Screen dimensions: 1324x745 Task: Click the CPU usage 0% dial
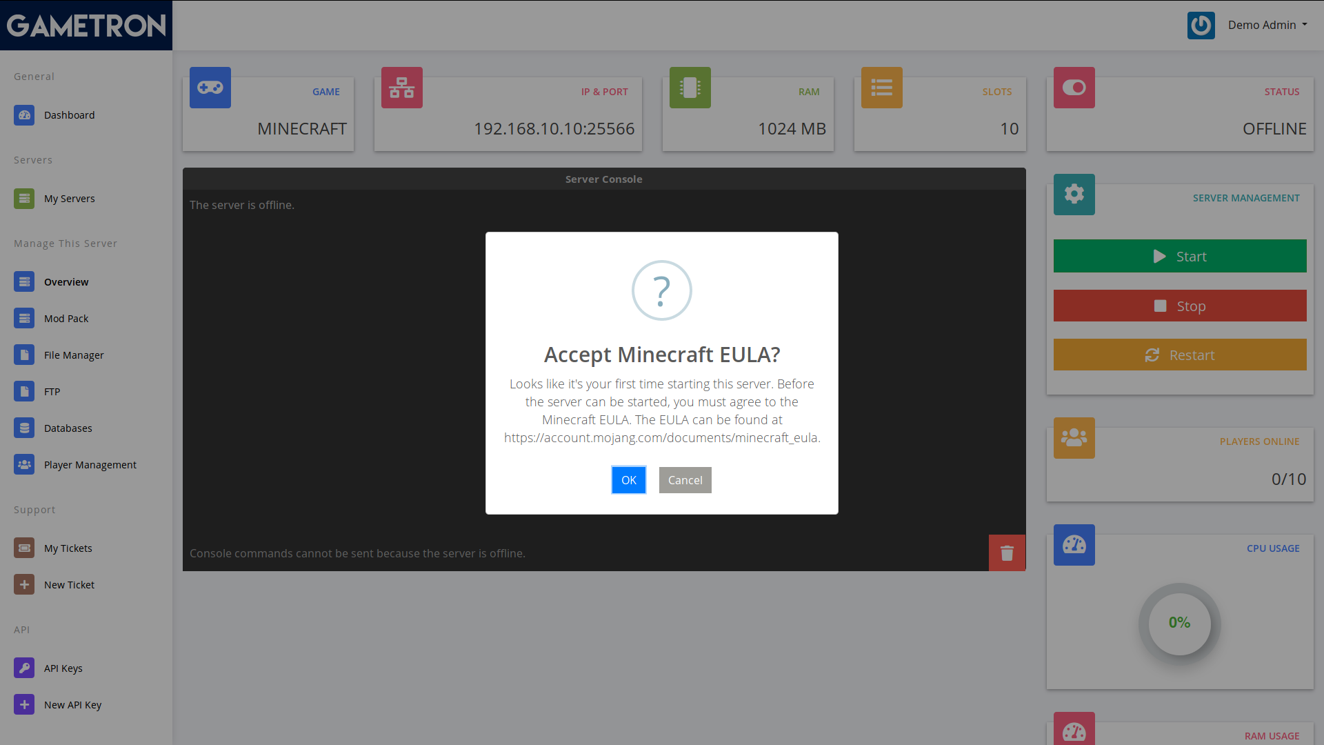pyautogui.click(x=1179, y=623)
